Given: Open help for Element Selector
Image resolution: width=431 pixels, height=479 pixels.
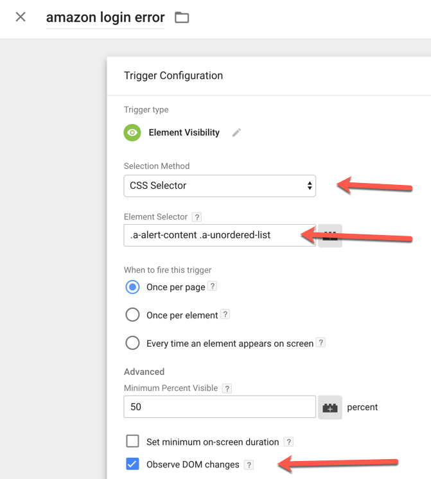Looking at the screenshot, I should point(197,217).
